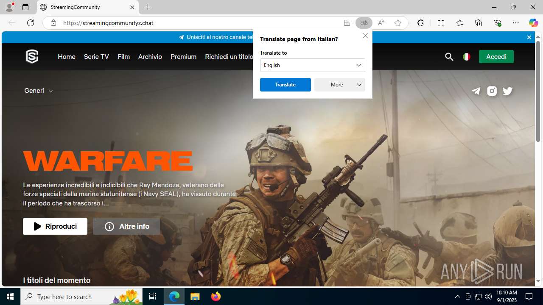Screen dimensions: 543x305
Task: Open the Telegram social link
Action: pyautogui.click(x=476, y=91)
